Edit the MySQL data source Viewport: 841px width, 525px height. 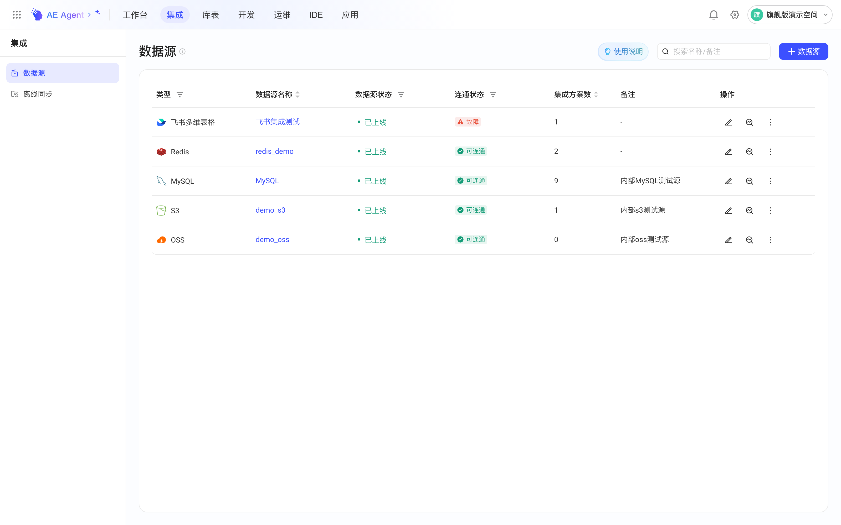[729, 181]
